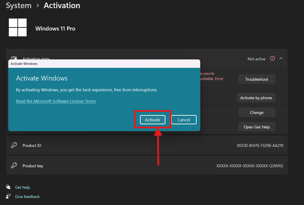Open the System breadcrumb page
Screen dimensions: 304x205
(x=18, y=5)
